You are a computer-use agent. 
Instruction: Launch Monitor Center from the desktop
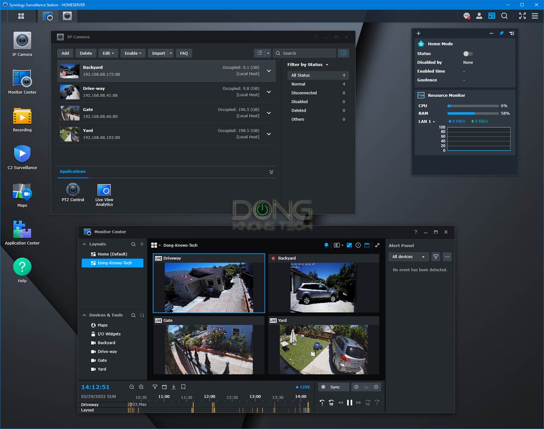pos(22,82)
